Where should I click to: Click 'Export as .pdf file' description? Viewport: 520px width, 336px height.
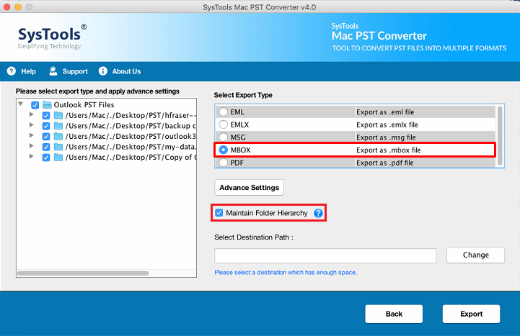[x=384, y=163]
